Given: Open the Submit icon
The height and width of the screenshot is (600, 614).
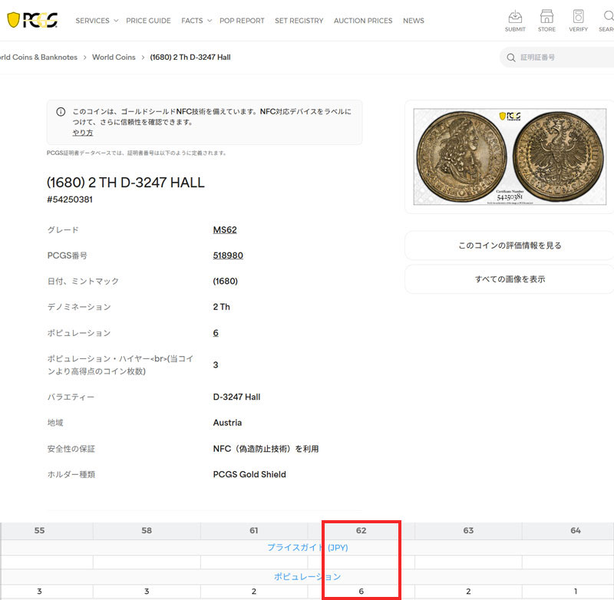Looking at the screenshot, I should [515, 21].
